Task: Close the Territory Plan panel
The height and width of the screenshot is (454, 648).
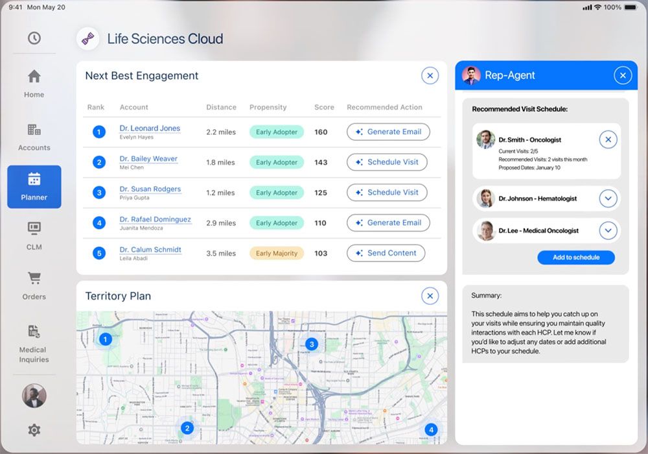Action: pos(430,296)
